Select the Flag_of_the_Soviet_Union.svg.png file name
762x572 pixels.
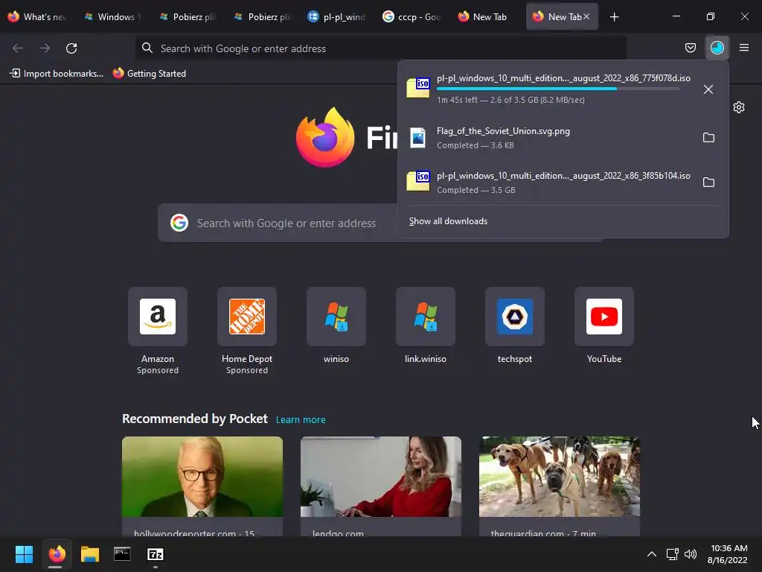point(503,131)
